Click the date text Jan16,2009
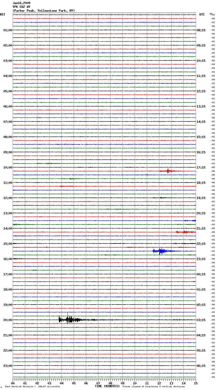 pyautogui.click(x=21, y=3)
